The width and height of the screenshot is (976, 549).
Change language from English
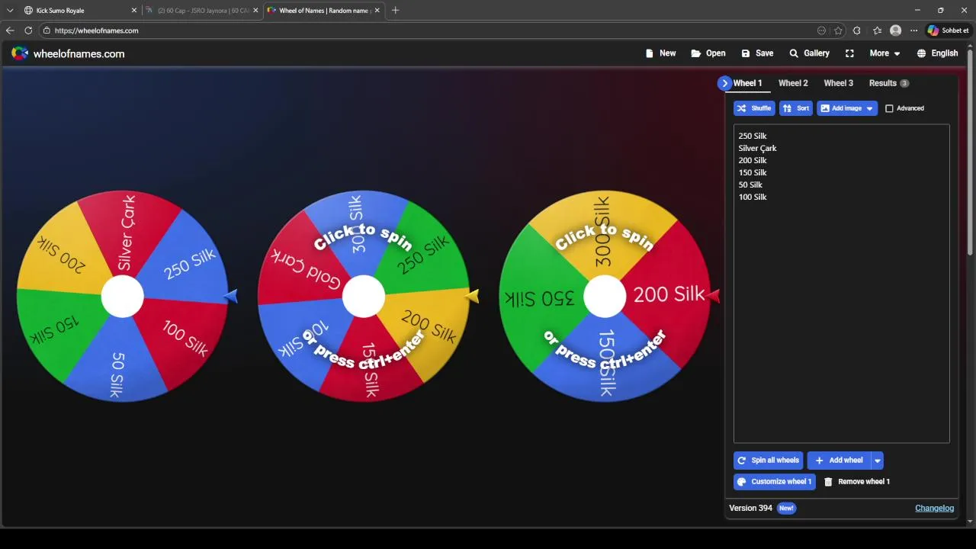coord(937,53)
